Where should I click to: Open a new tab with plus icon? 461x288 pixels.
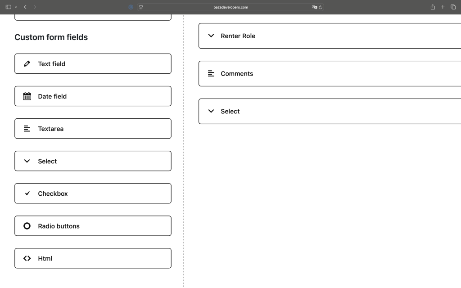click(443, 7)
